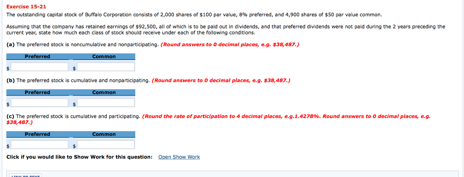
Task: Focus the Common amount box in part (b)
Action: (106, 103)
